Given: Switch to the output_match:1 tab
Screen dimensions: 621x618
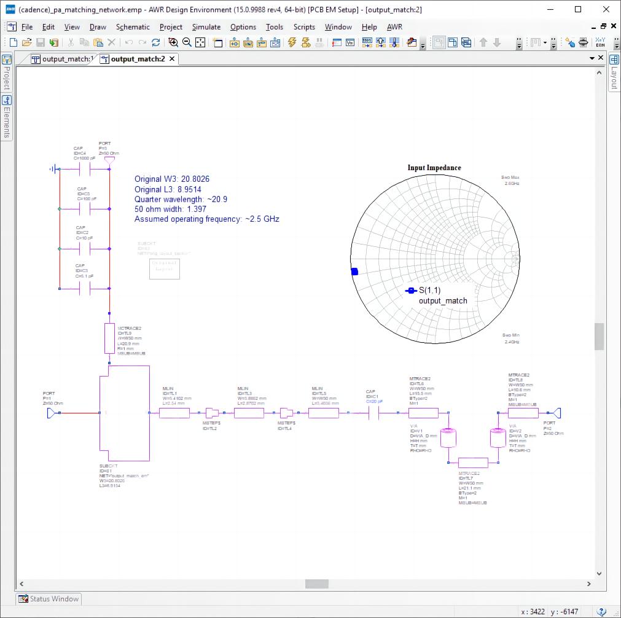Looking at the screenshot, I should 63,59.
